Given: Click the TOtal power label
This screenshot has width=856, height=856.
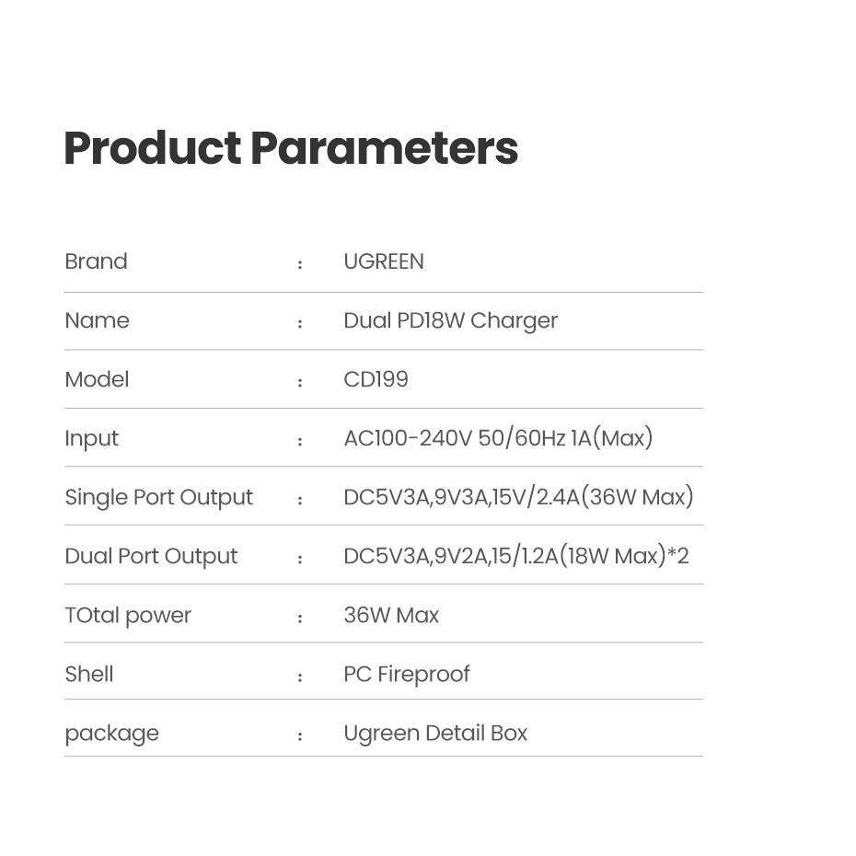Looking at the screenshot, I should 128,615.
